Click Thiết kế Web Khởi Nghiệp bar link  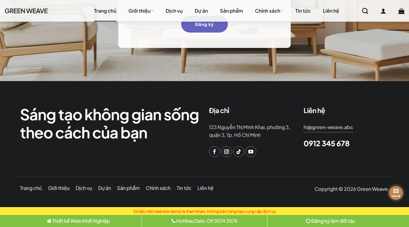[x=78, y=221]
